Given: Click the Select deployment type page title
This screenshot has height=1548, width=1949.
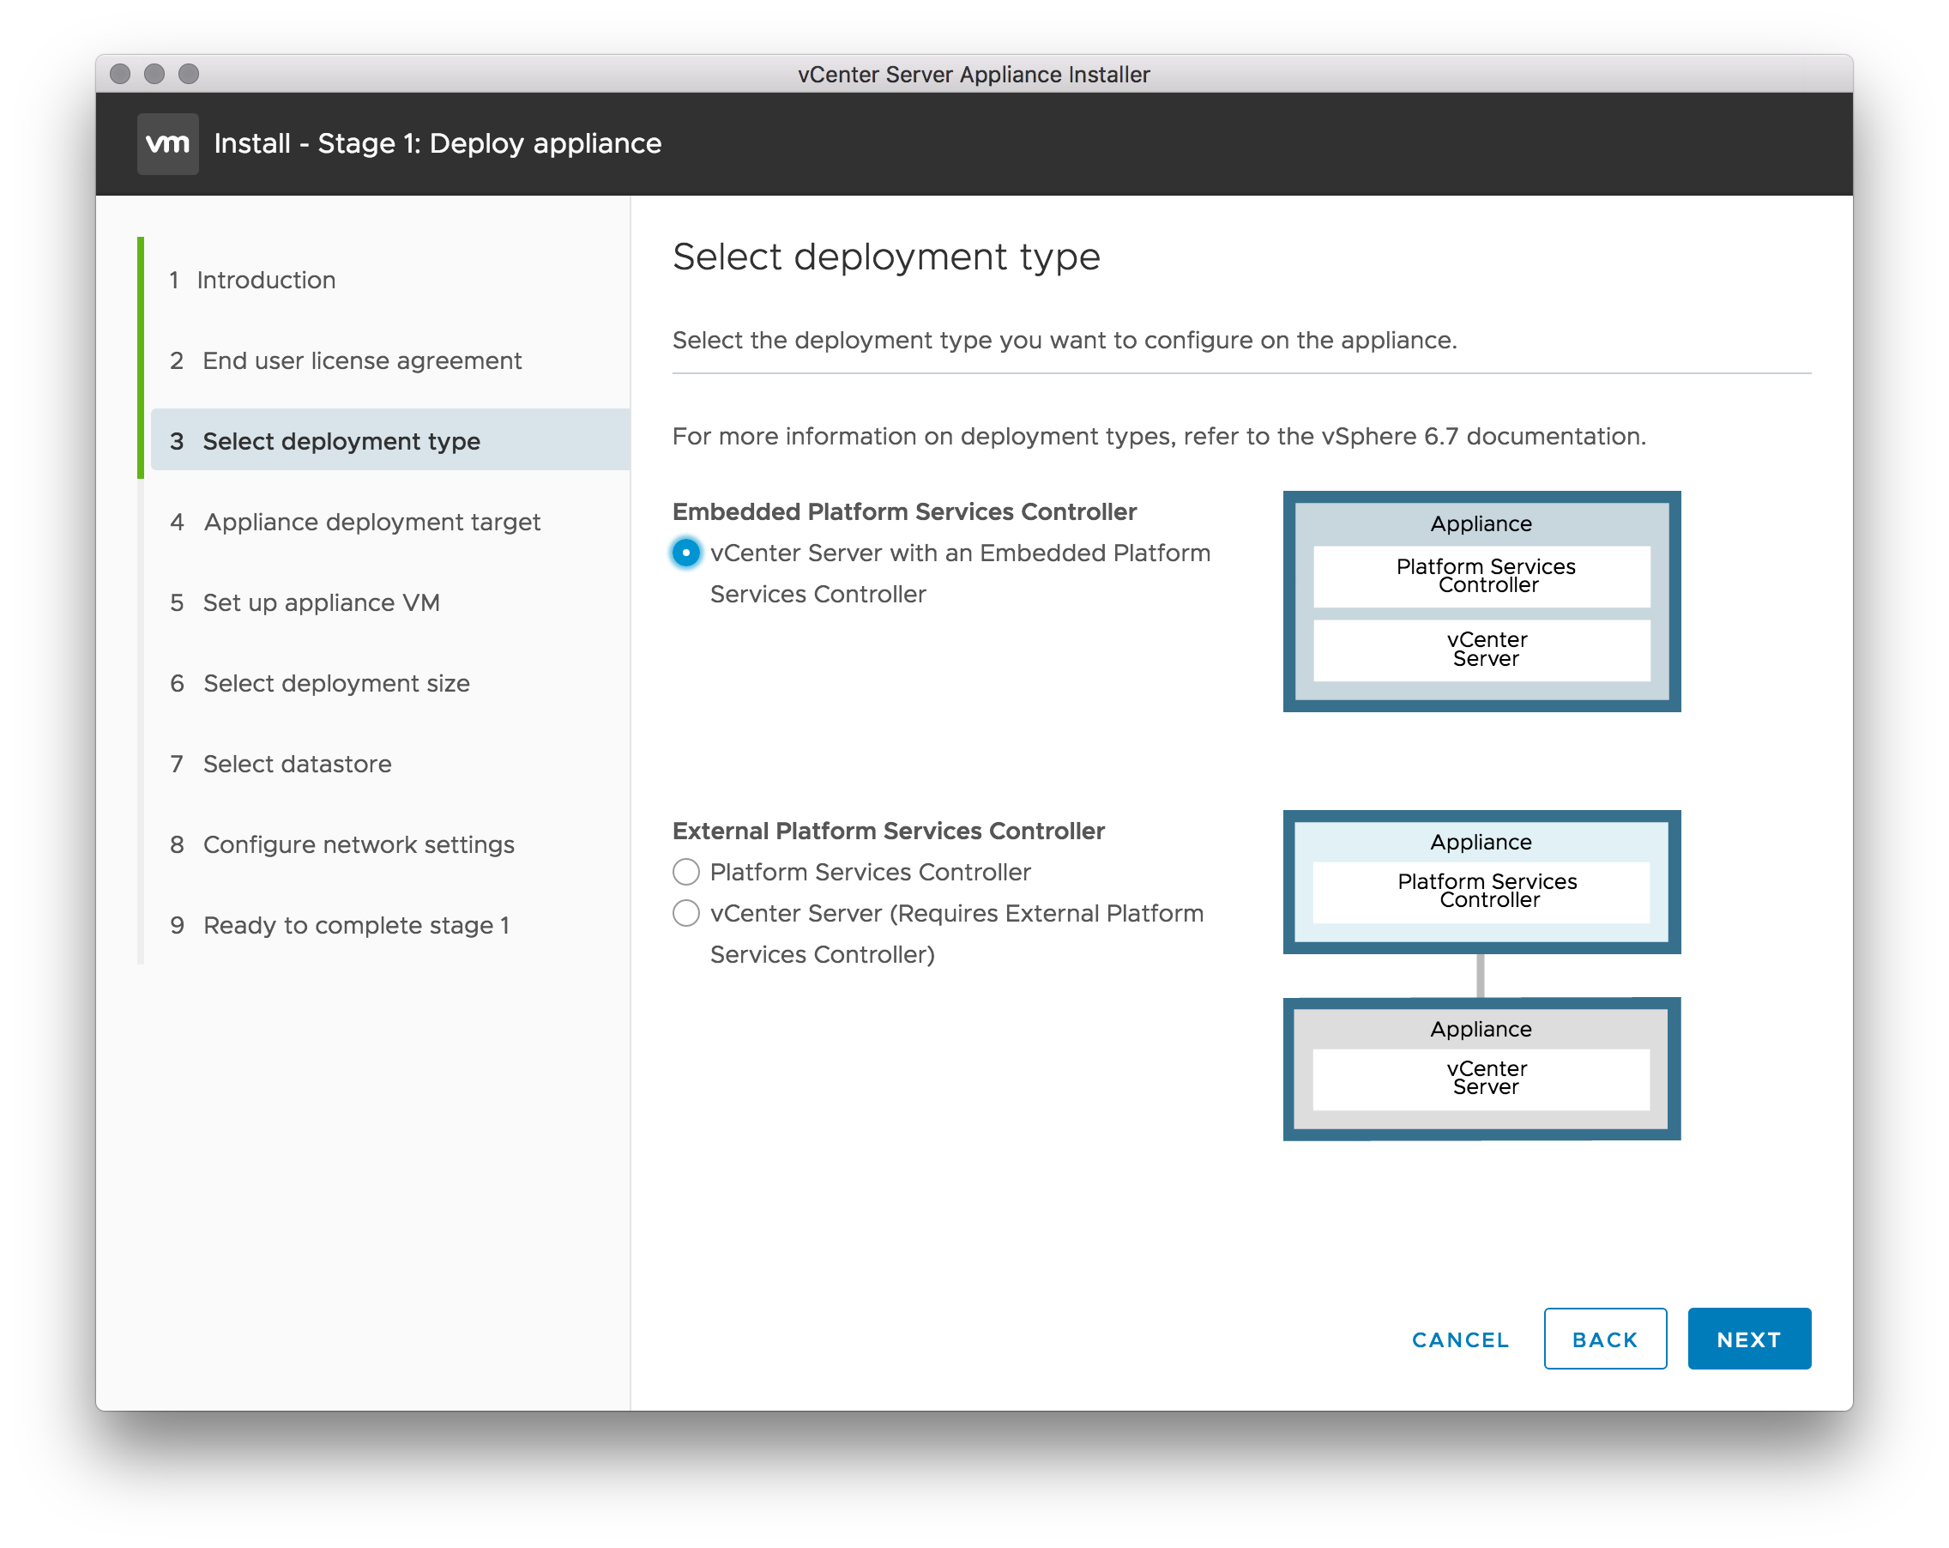Looking at the screenshot, I should point(886,257).
